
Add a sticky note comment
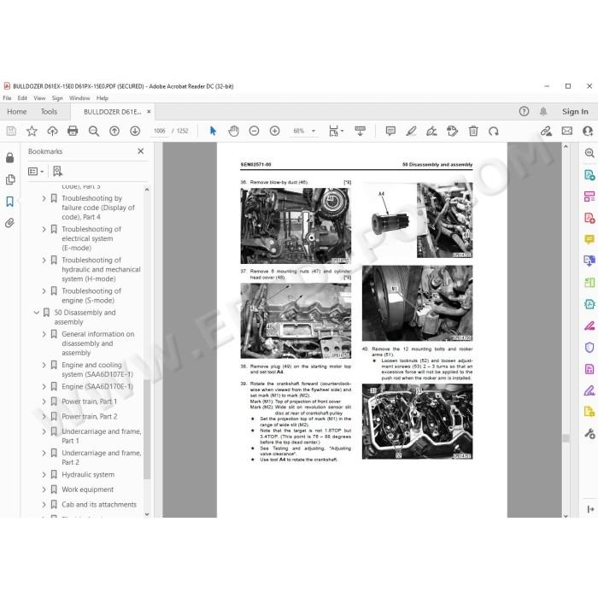(x=390, y=132)
